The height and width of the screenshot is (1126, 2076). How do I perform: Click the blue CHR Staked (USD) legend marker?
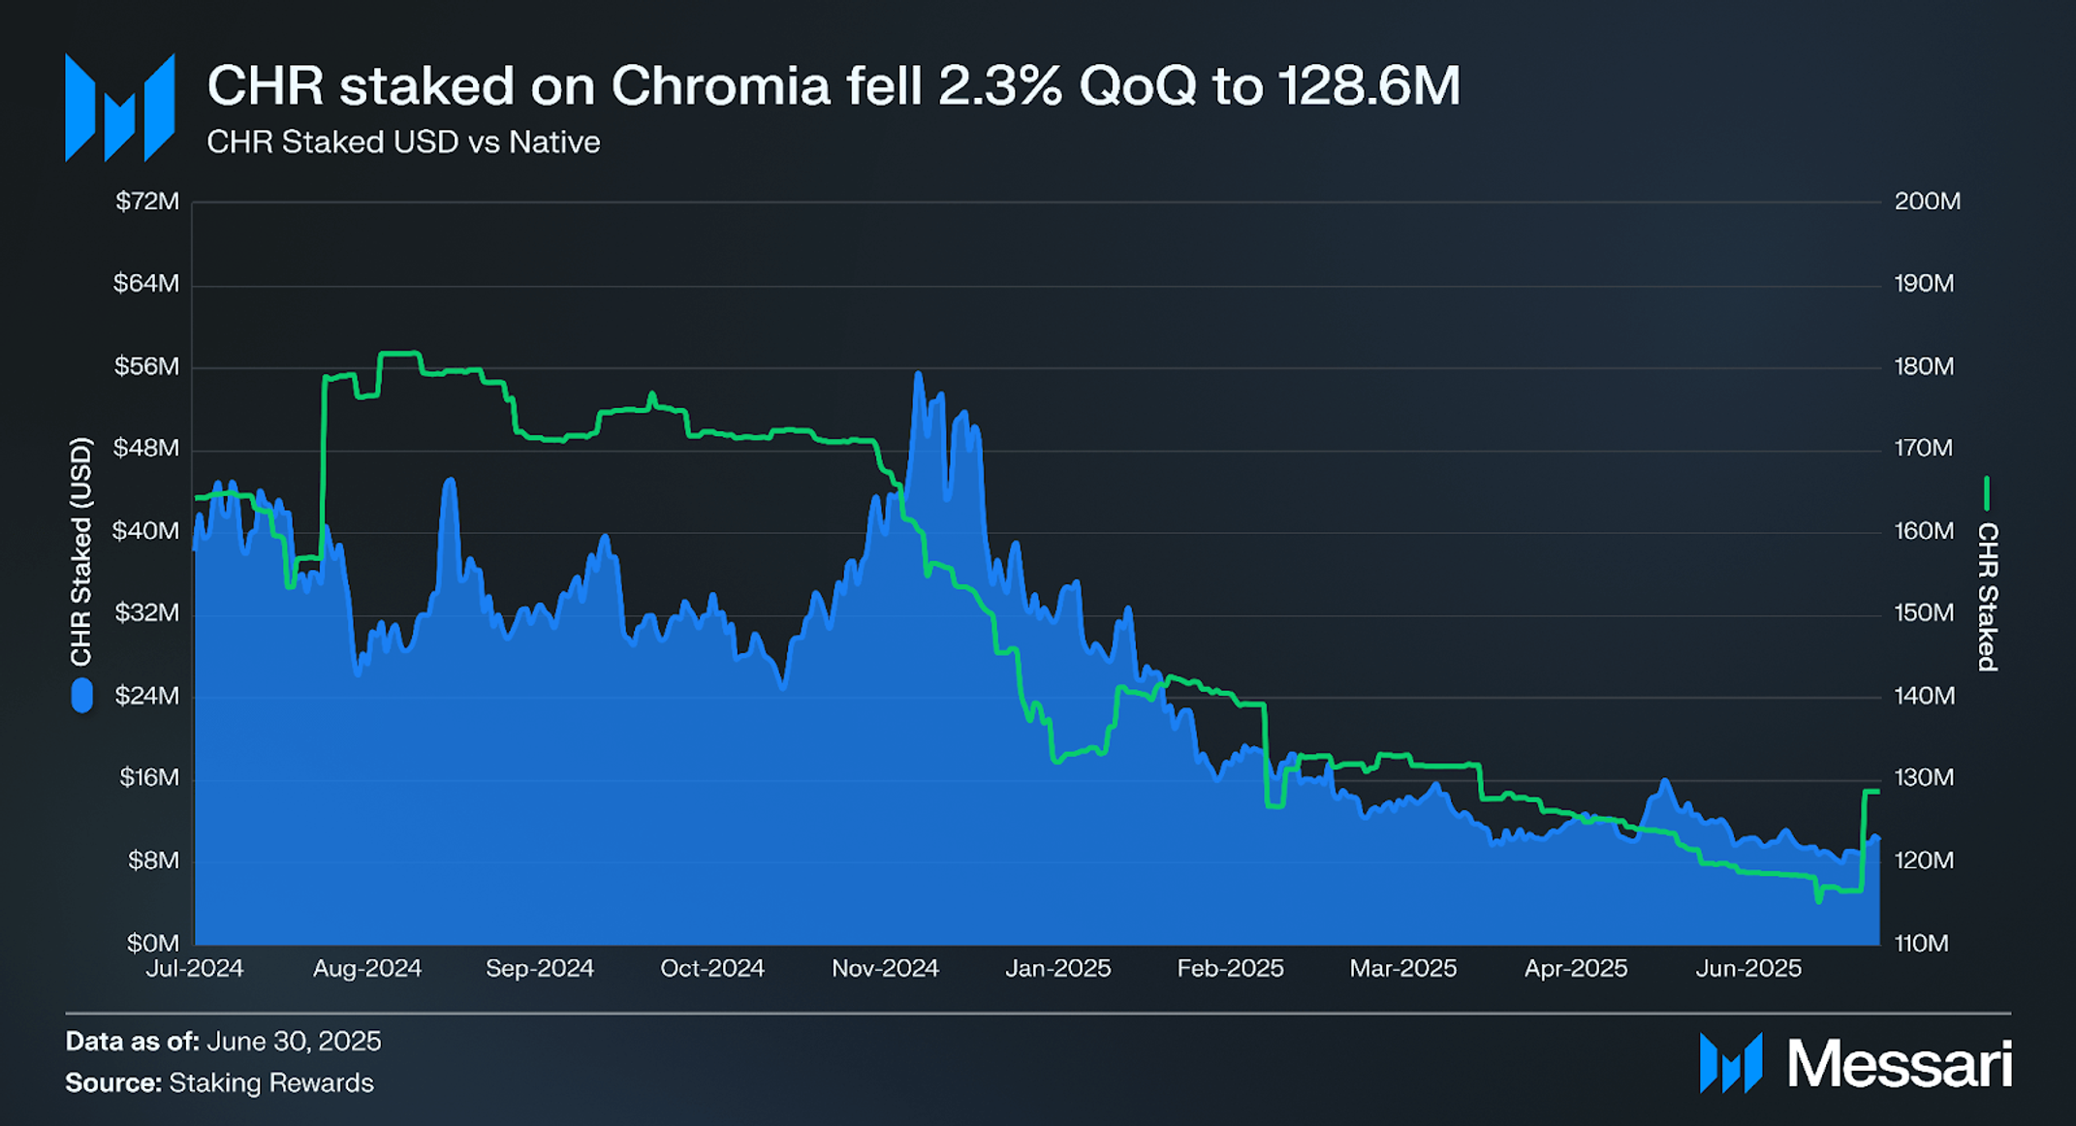tap(82, 696)
